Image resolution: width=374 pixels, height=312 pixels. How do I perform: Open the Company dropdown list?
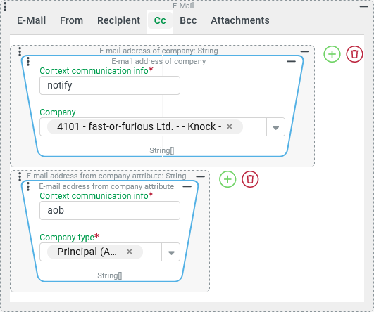click(275, 127)
